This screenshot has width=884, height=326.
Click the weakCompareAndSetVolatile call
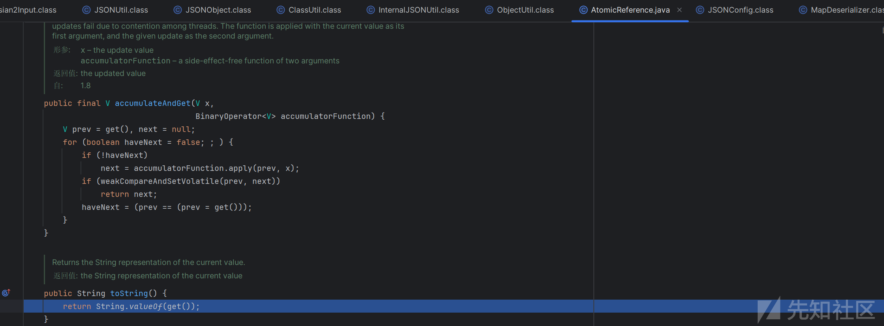click(190, 181)
